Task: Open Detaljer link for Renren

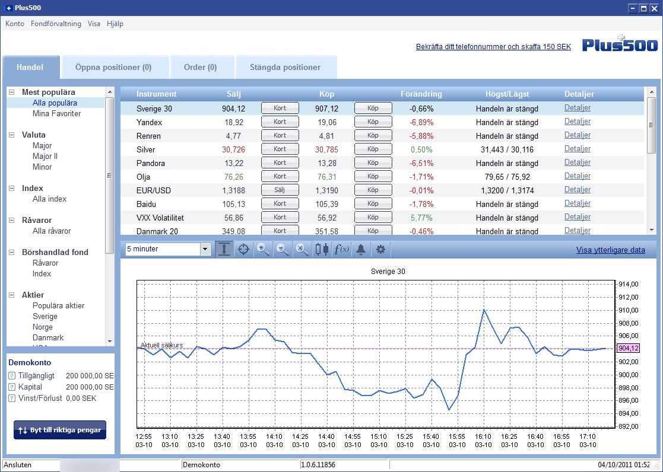Action: point(577,135)
